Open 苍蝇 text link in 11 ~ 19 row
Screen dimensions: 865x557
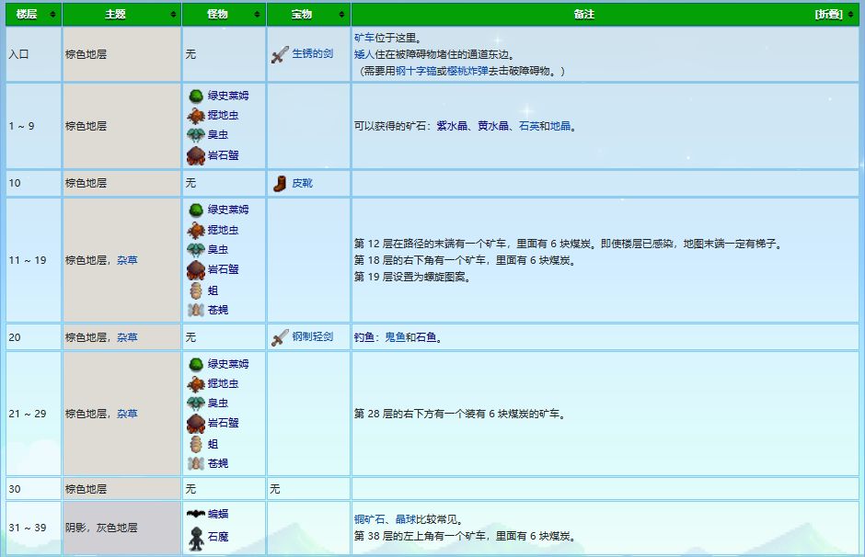pos(218,310)
